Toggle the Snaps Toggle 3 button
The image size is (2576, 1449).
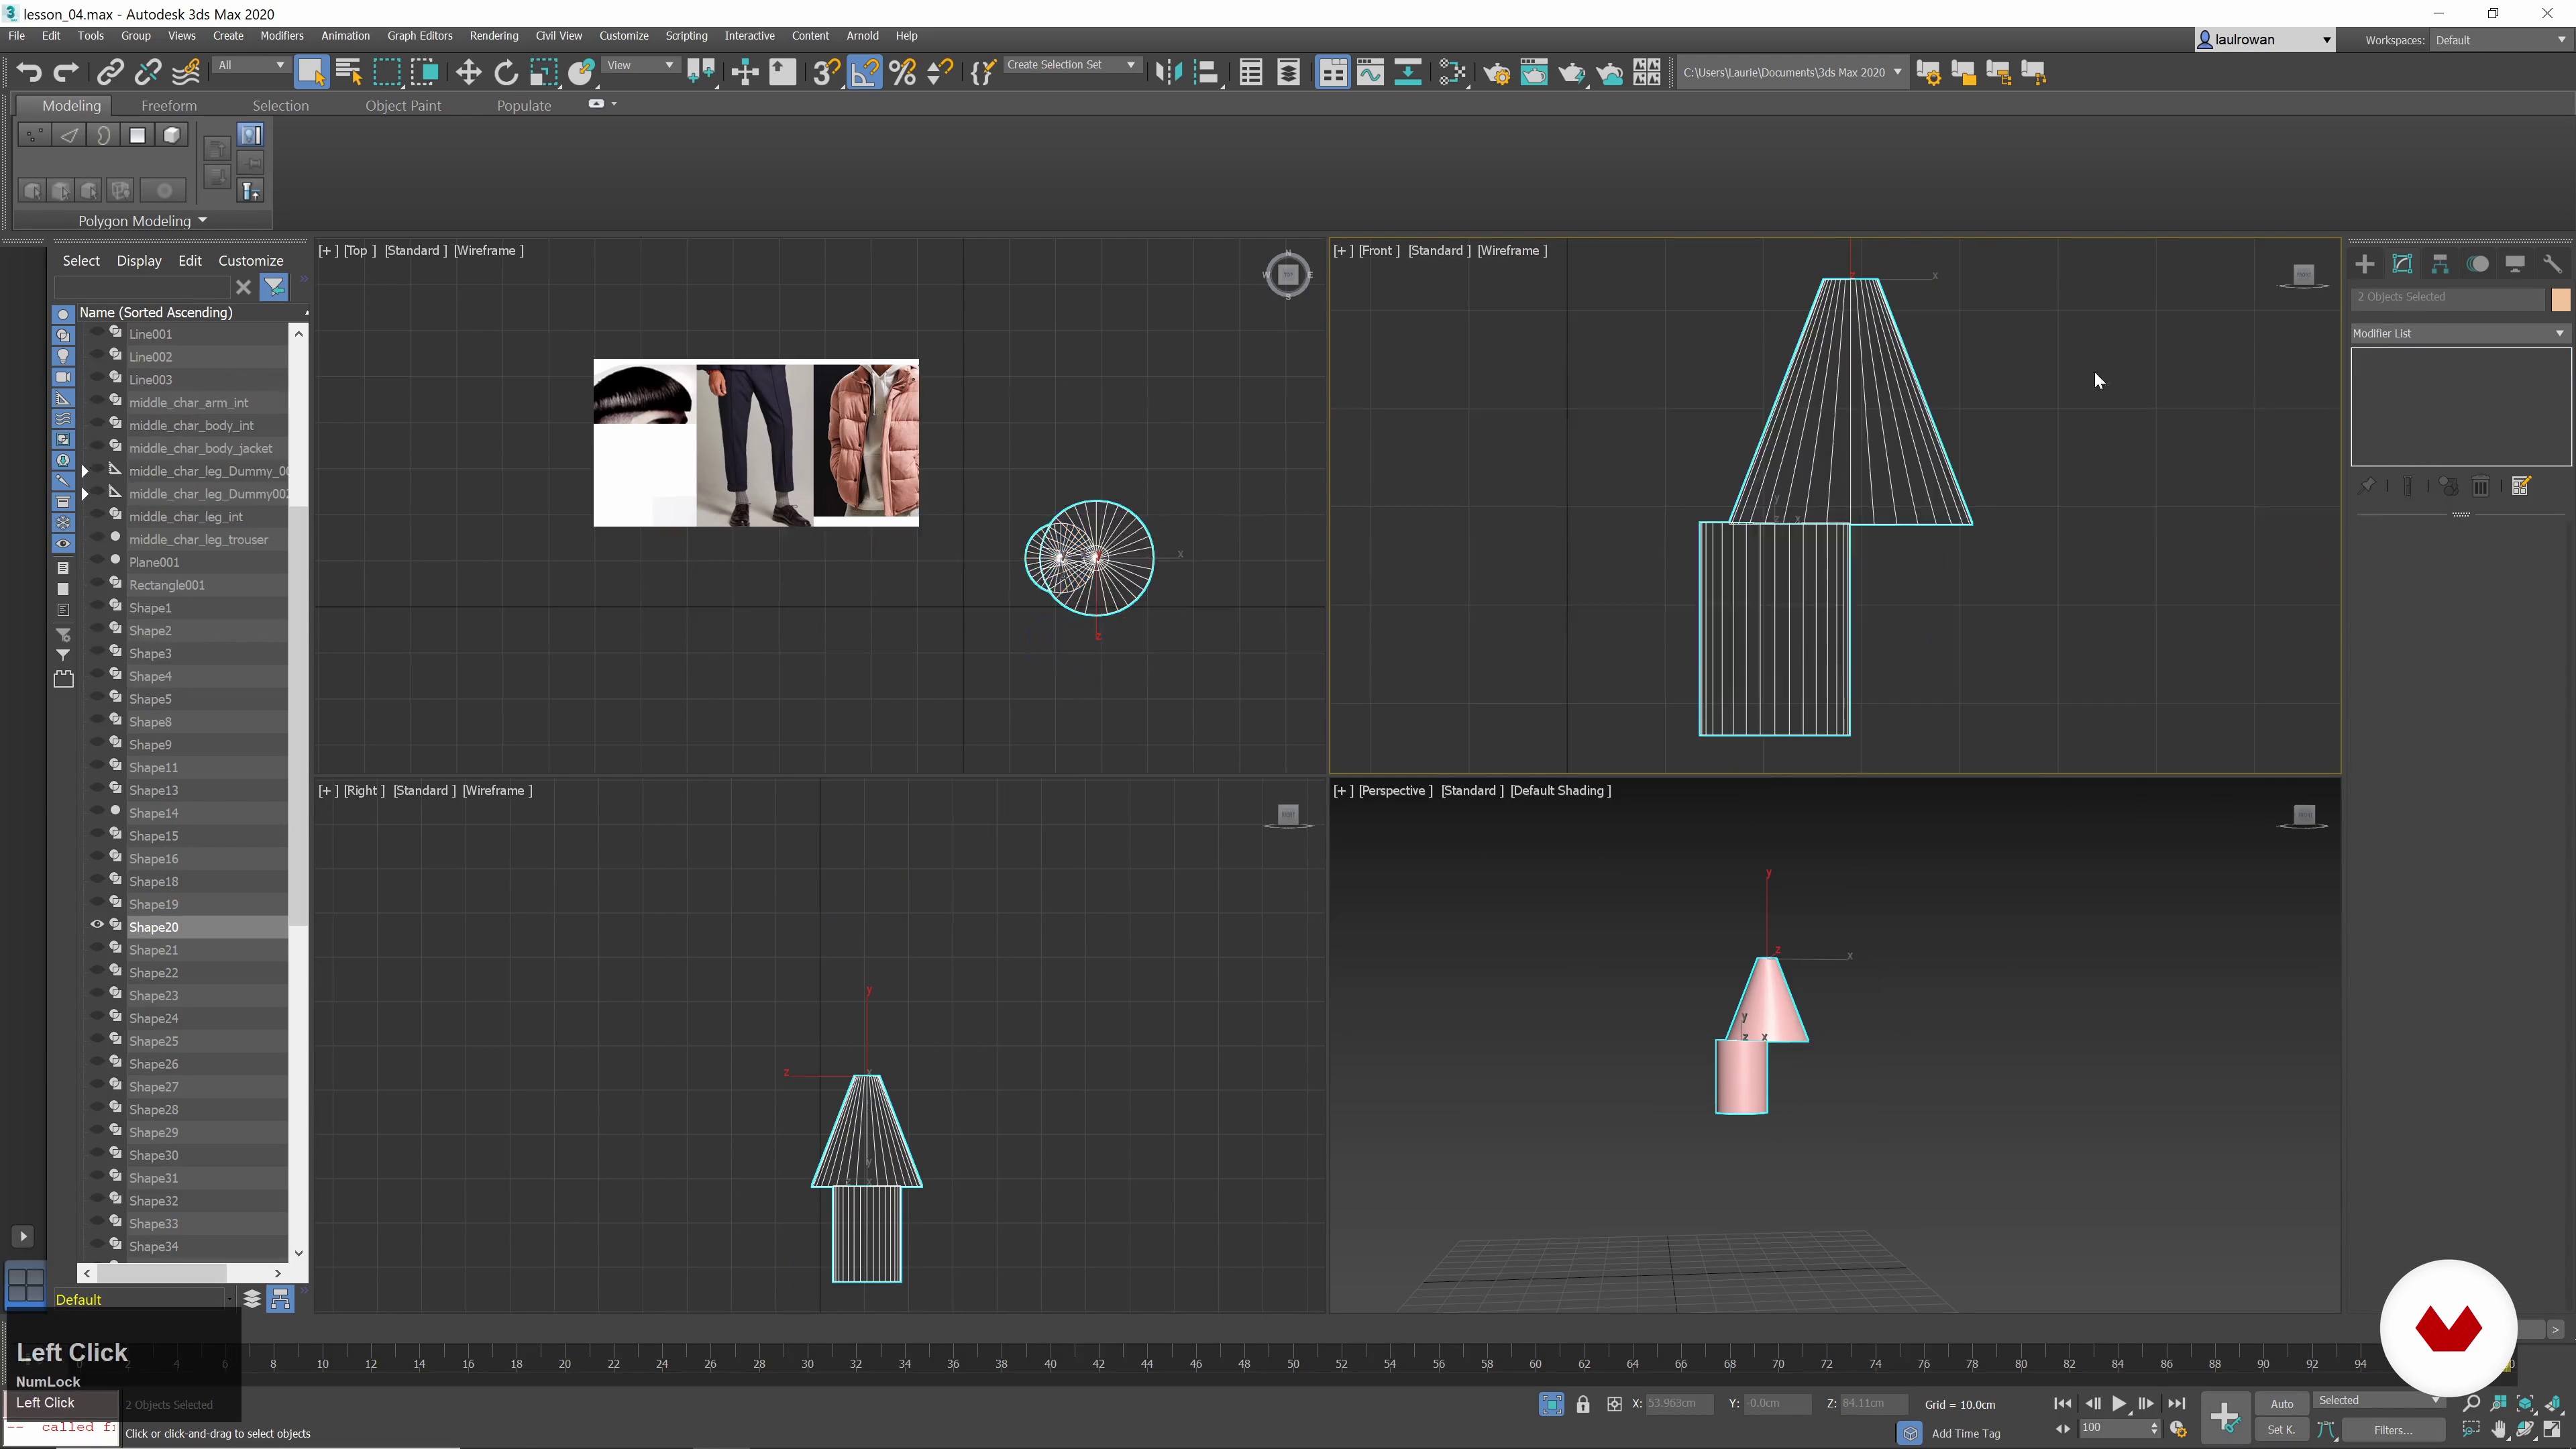pyautogui.click(x=826, y=72)
